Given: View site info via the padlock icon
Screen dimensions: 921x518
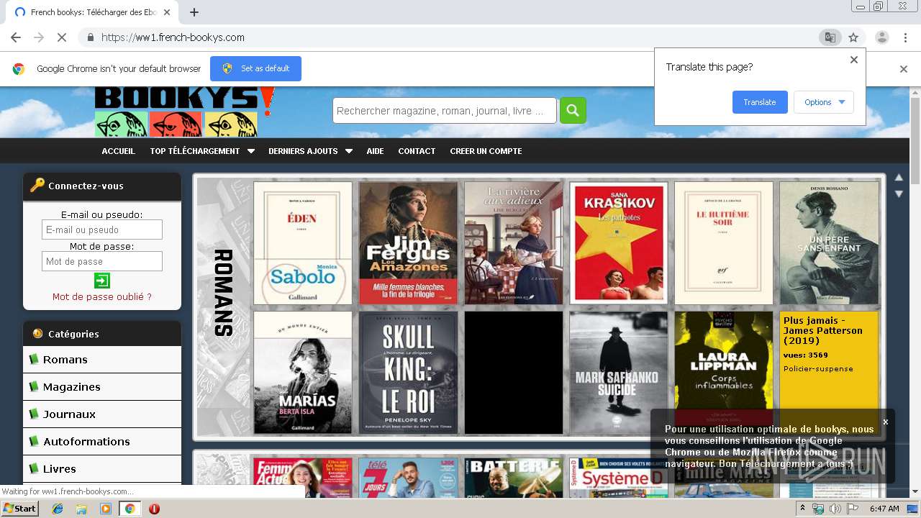Looking at the screenshot, I should [90, 37].
